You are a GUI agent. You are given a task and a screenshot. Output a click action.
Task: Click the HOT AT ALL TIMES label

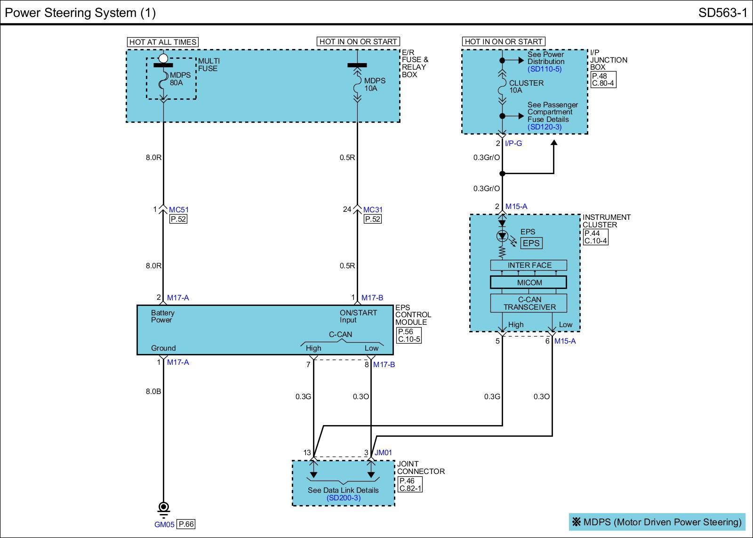pos(162,42)
